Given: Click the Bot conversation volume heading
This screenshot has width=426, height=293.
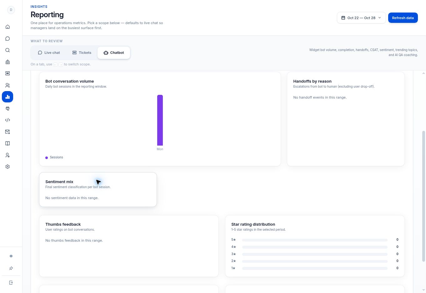Looking at the screenshot, I should [70, 81].
